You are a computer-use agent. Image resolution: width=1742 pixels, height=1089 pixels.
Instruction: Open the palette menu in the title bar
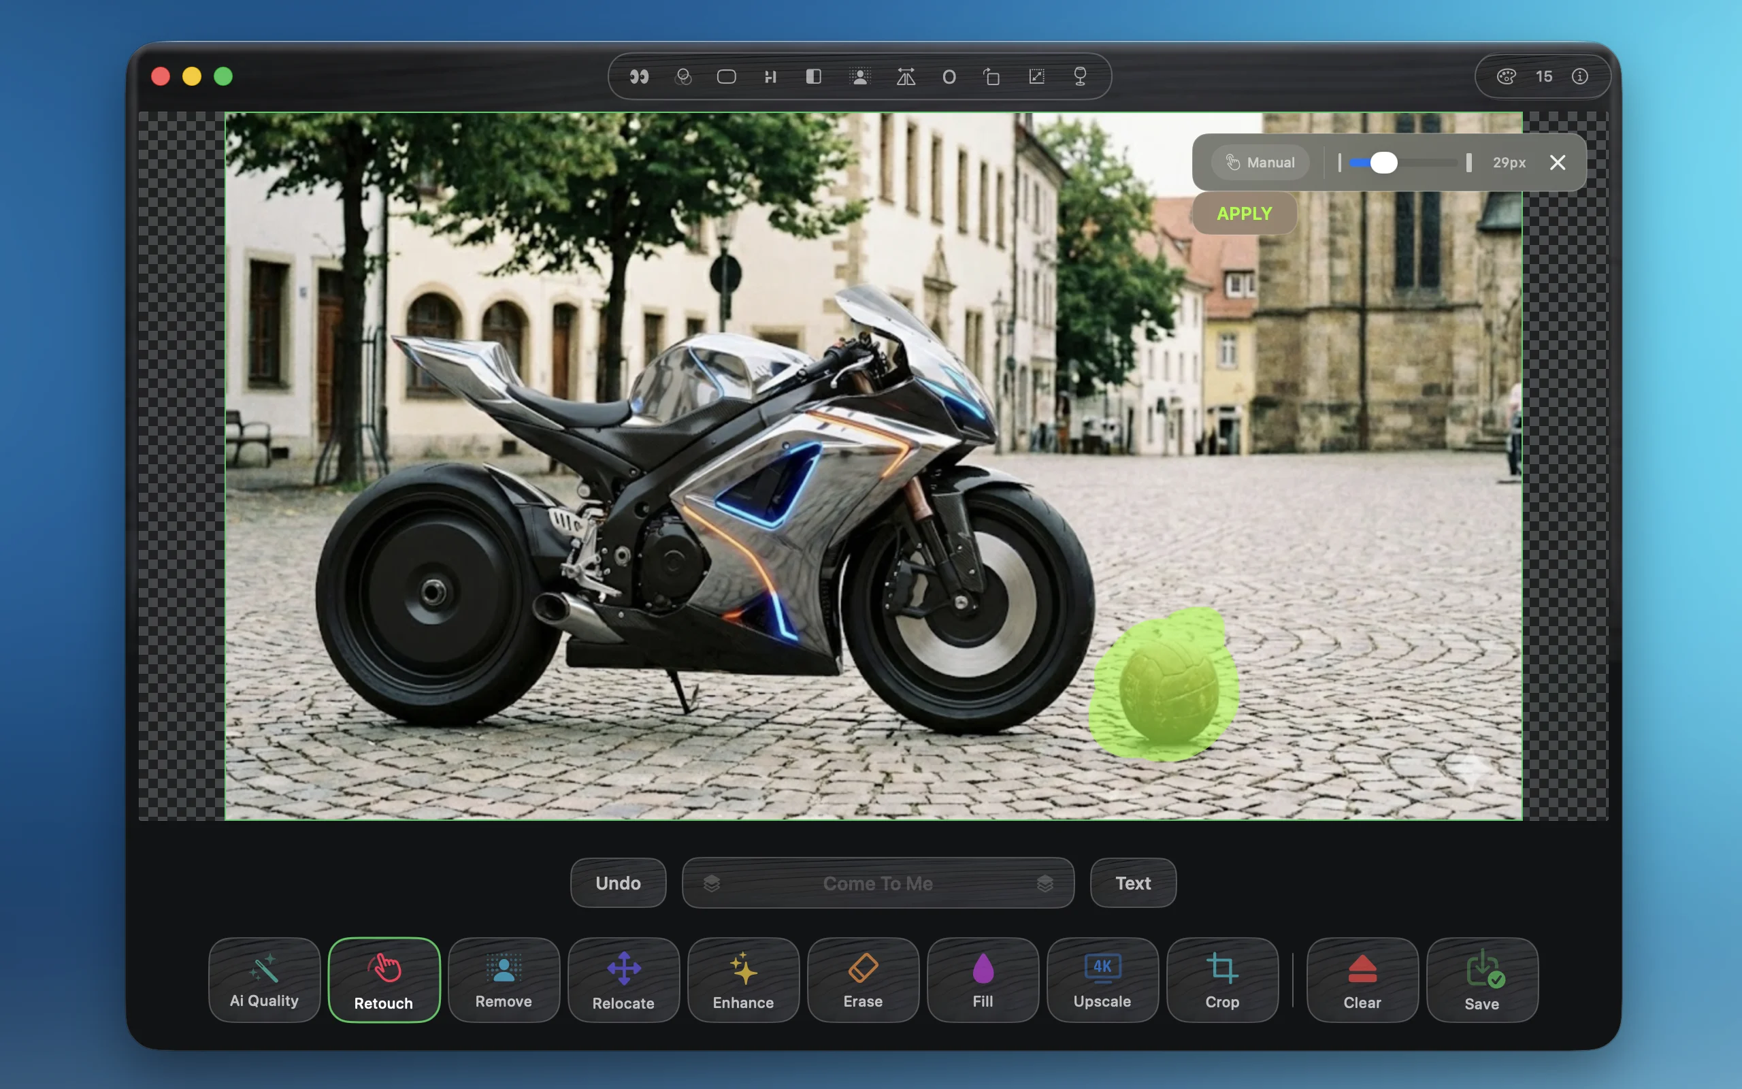[x=1507, y=76]
